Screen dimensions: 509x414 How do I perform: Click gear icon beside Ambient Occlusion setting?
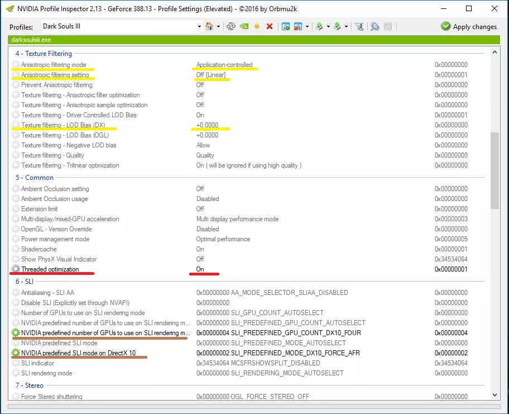[x=16, y=188]
